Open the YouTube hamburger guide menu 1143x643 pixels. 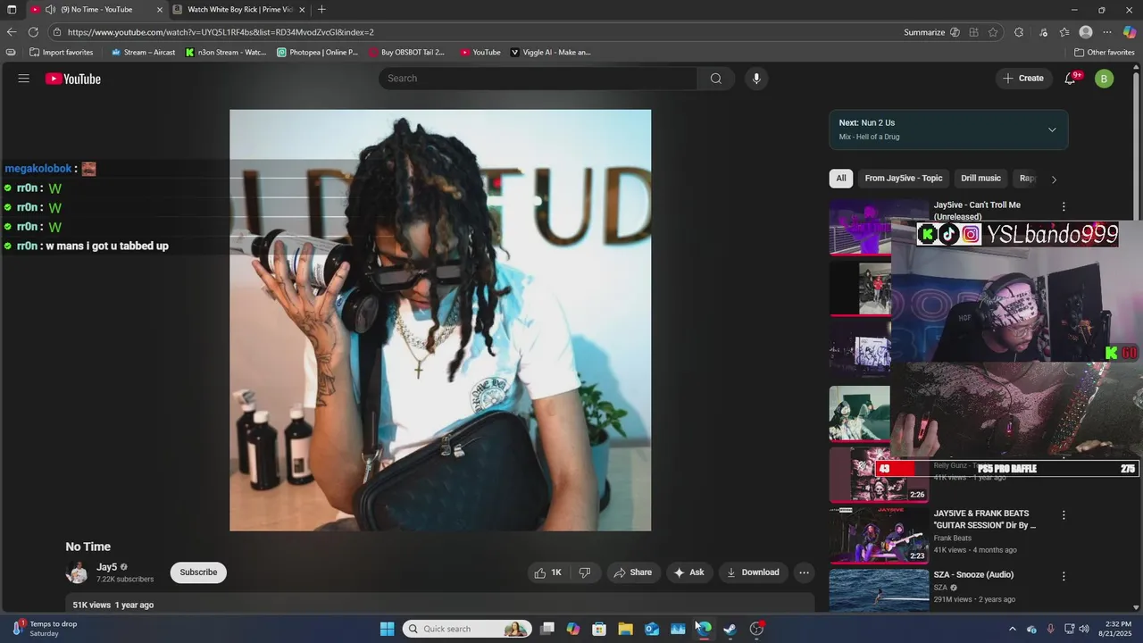[x=24, y=79]
